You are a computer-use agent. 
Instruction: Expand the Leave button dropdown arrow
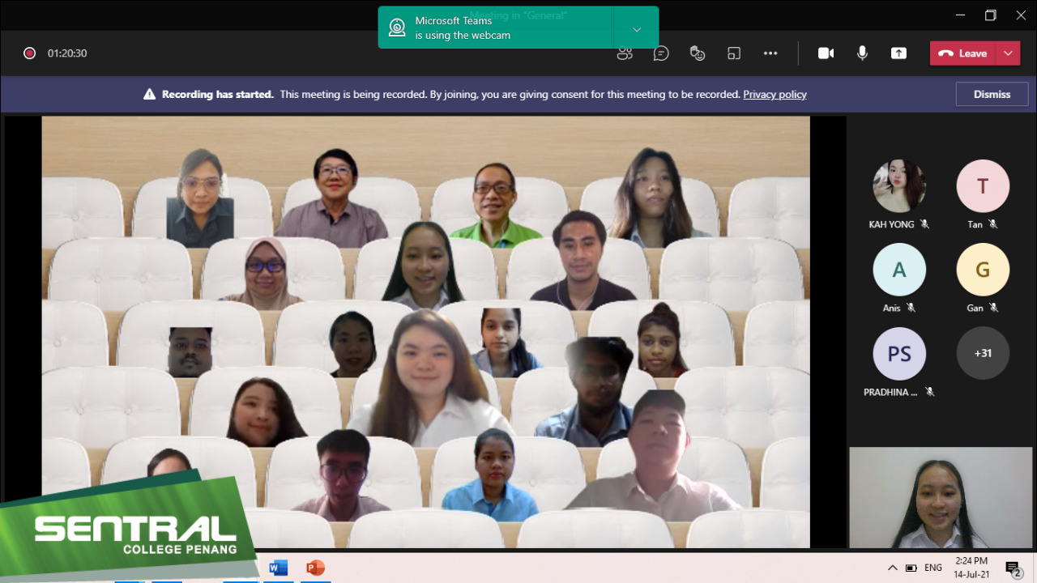[1008, 53]
